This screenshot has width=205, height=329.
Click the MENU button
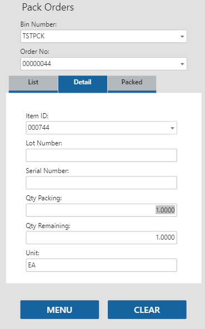pyautogui.click(x=59, y=310)
